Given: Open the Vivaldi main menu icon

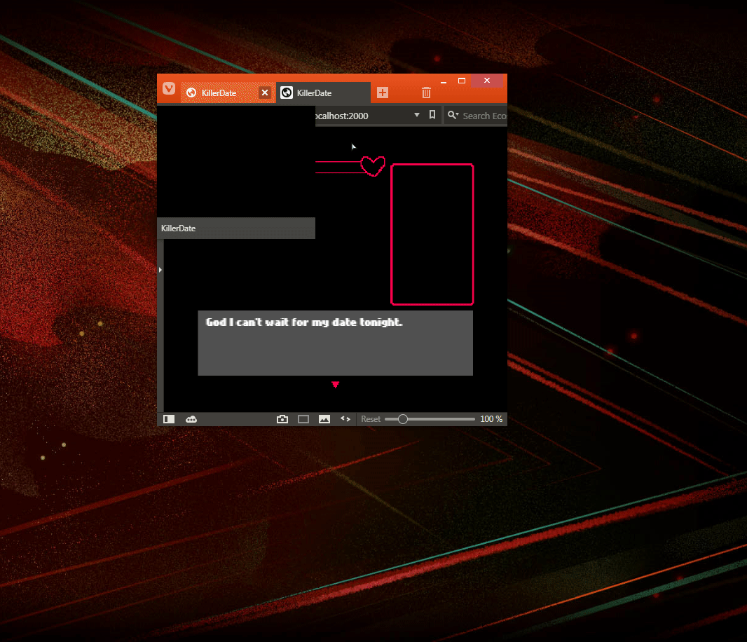Looking at the screenshot, I should [169, 88].
